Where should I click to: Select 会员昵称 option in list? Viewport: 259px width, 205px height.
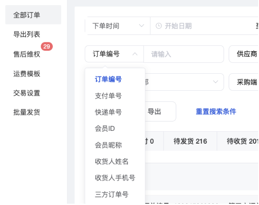[108, 145]
